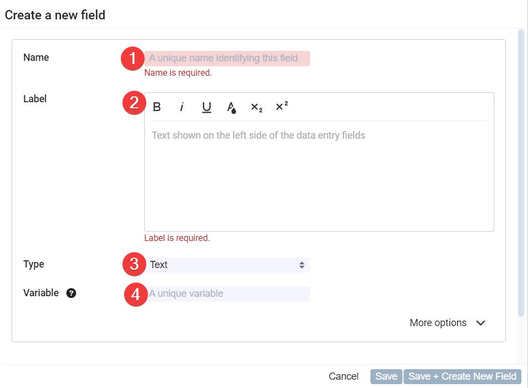Click the red number 3 badge
The height and width of the screenshot is (388, 528).
point(134,265)
